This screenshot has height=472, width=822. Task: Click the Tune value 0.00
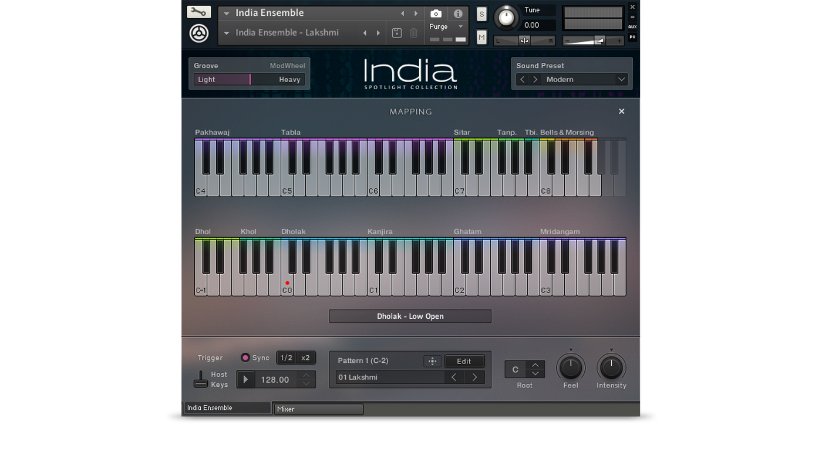point(531,25)
